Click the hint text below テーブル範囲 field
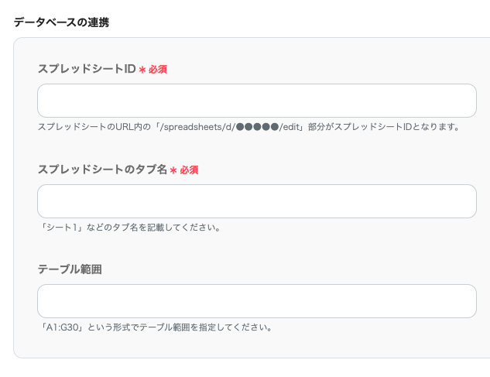 154,327
